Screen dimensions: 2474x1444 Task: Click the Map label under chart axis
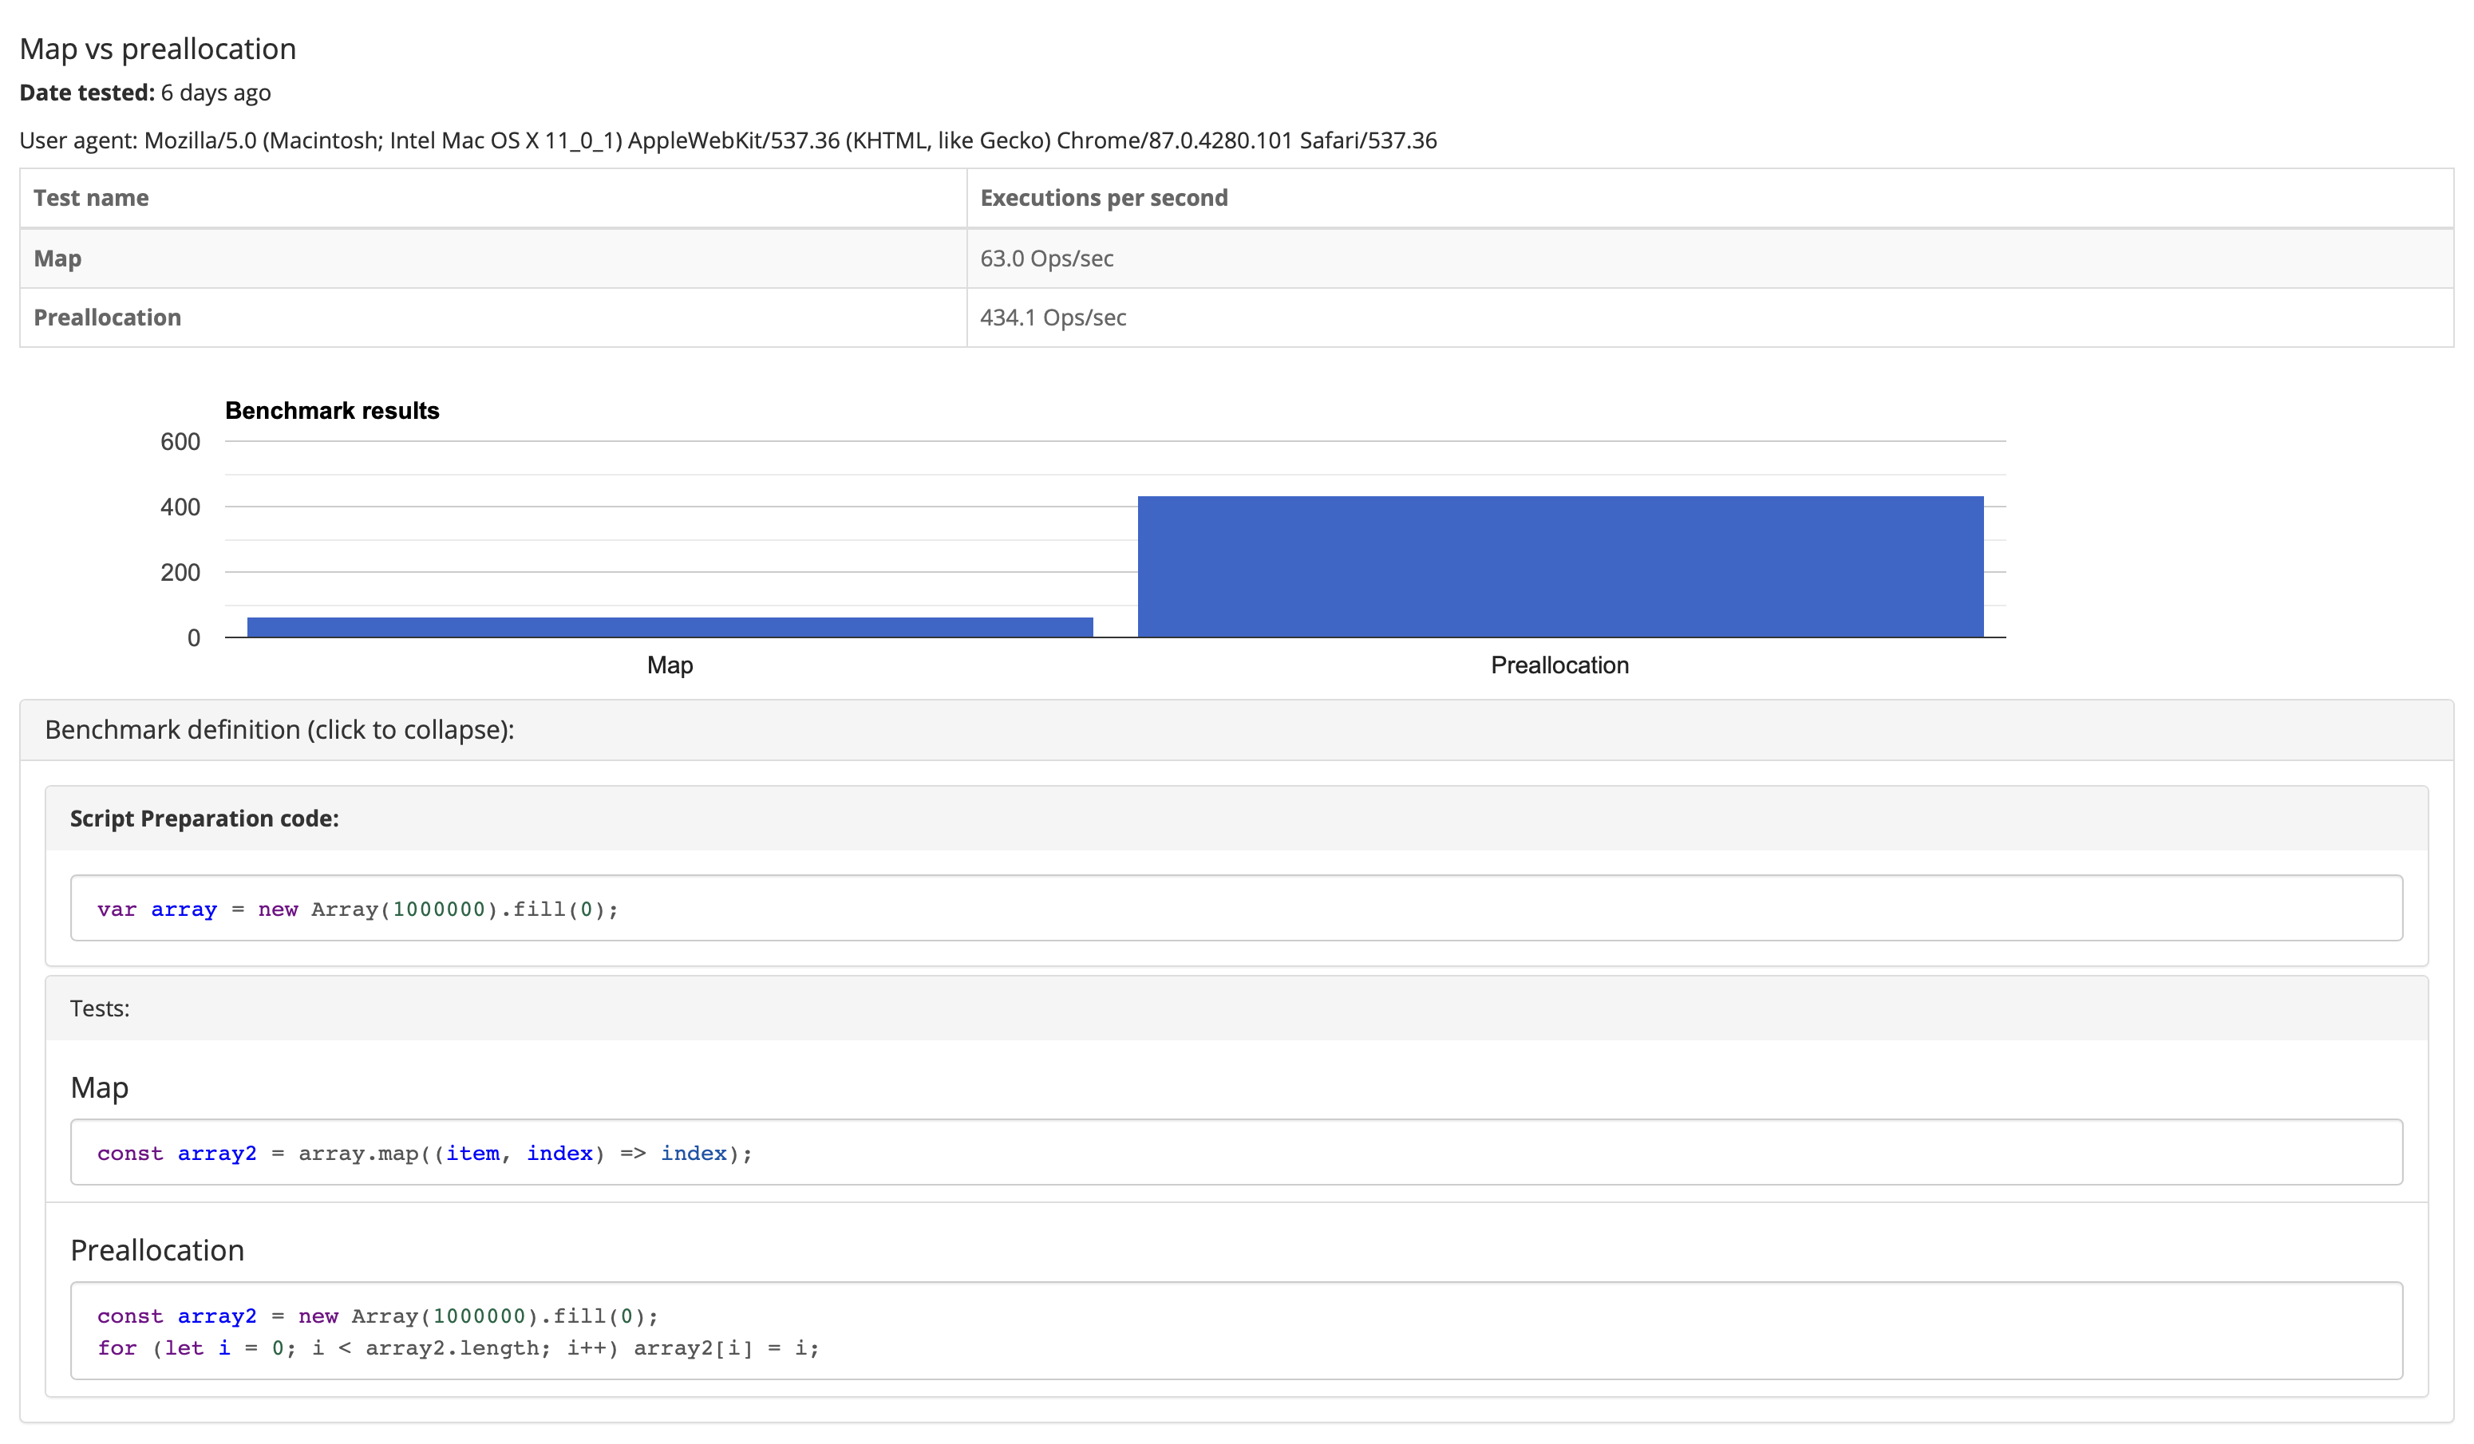670,665
